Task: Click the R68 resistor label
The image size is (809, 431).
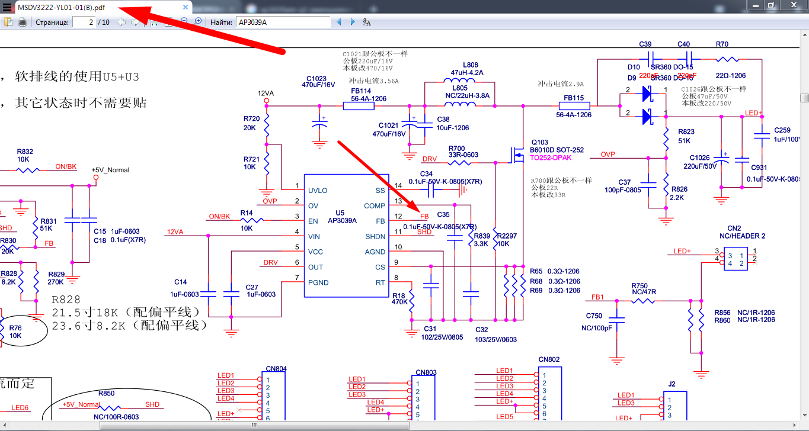Action: (x=536, y=281)
